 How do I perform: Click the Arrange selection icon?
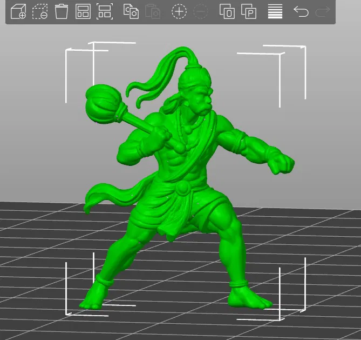[x=105, y=11]
